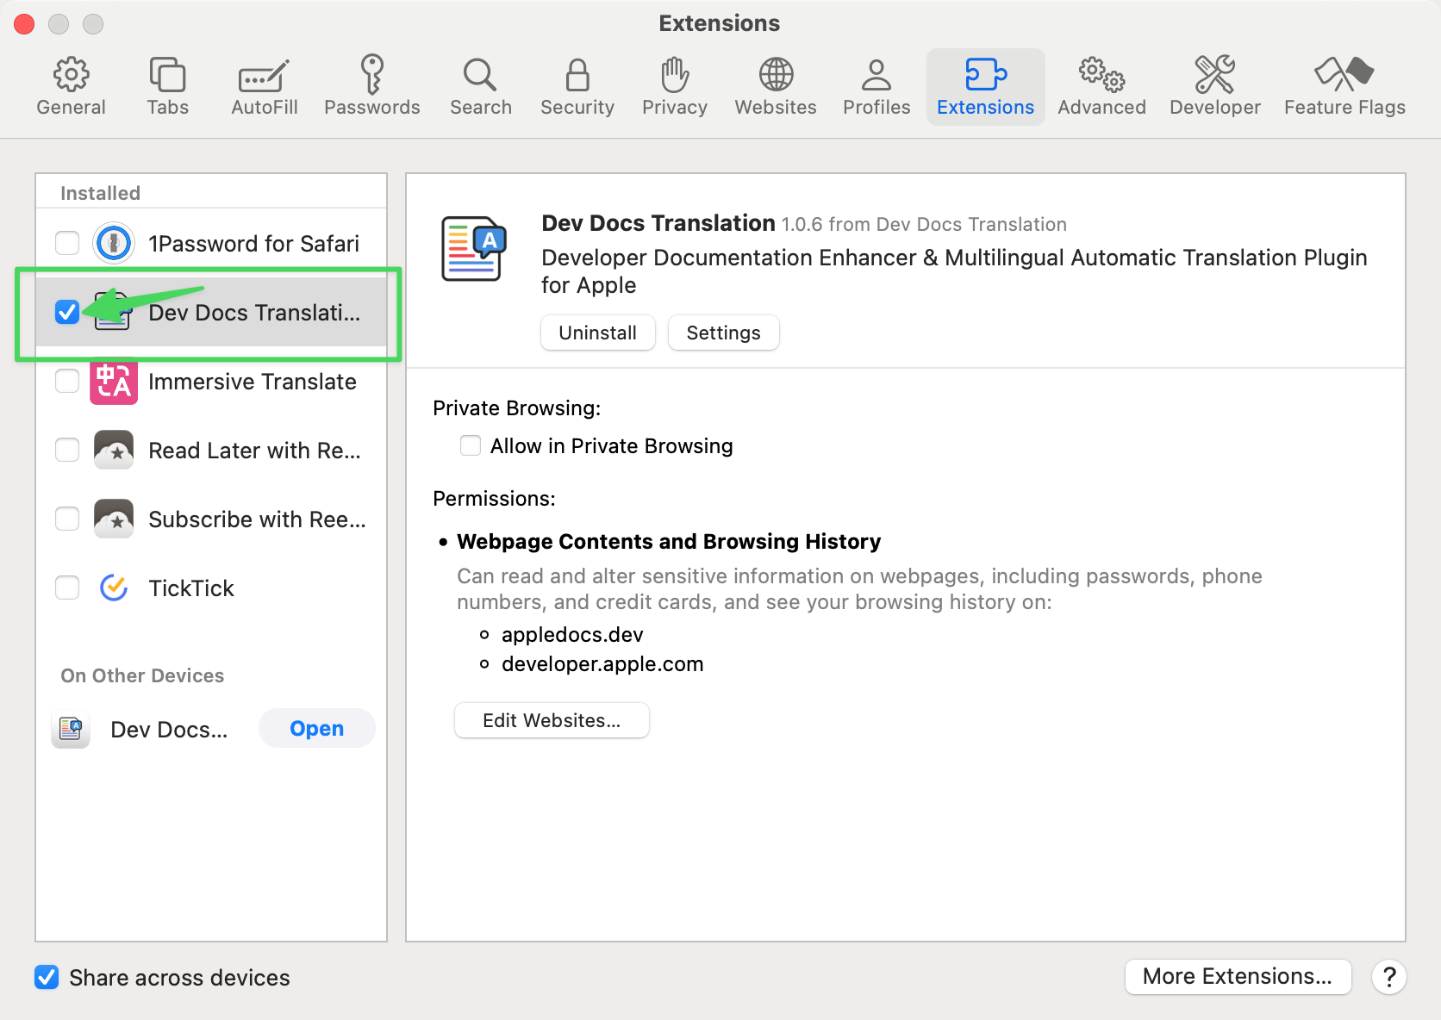Click the Immersive Translate extension icon
Screen dimensions: 1441x1020
pyautogui.click(x=114, y=382)
